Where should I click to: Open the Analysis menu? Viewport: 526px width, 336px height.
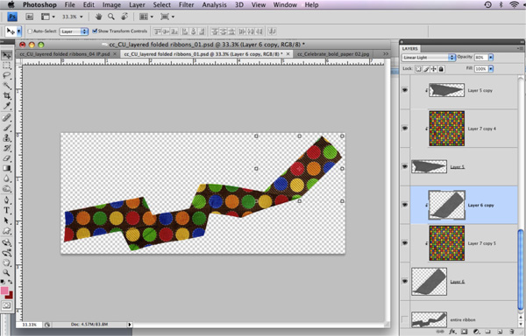[215, 4]
